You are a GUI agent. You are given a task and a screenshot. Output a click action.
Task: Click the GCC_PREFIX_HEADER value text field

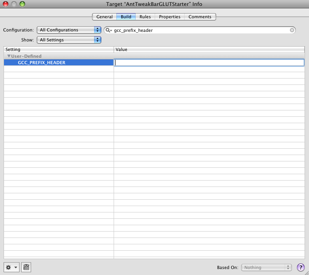click(x=209, y=63)
